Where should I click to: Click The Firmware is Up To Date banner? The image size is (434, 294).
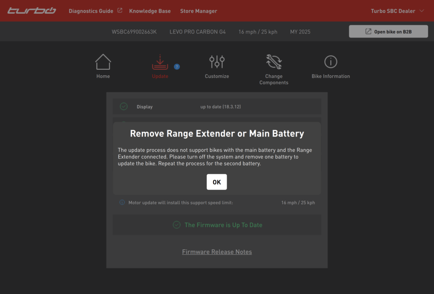217,225
